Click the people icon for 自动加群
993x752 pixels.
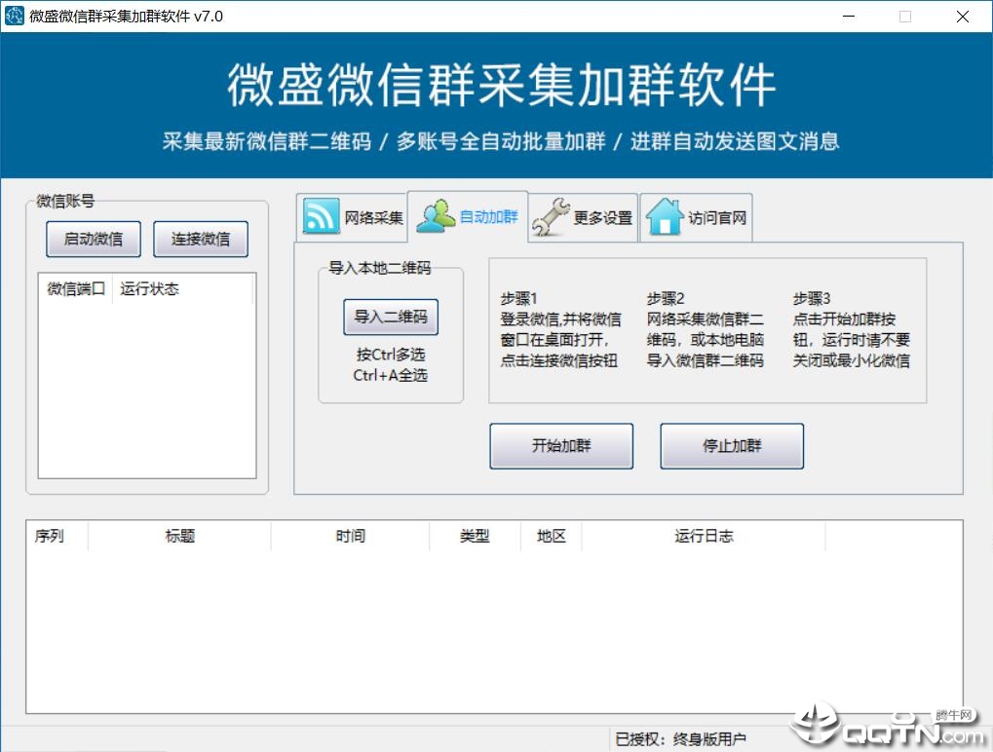pos(436,216)
